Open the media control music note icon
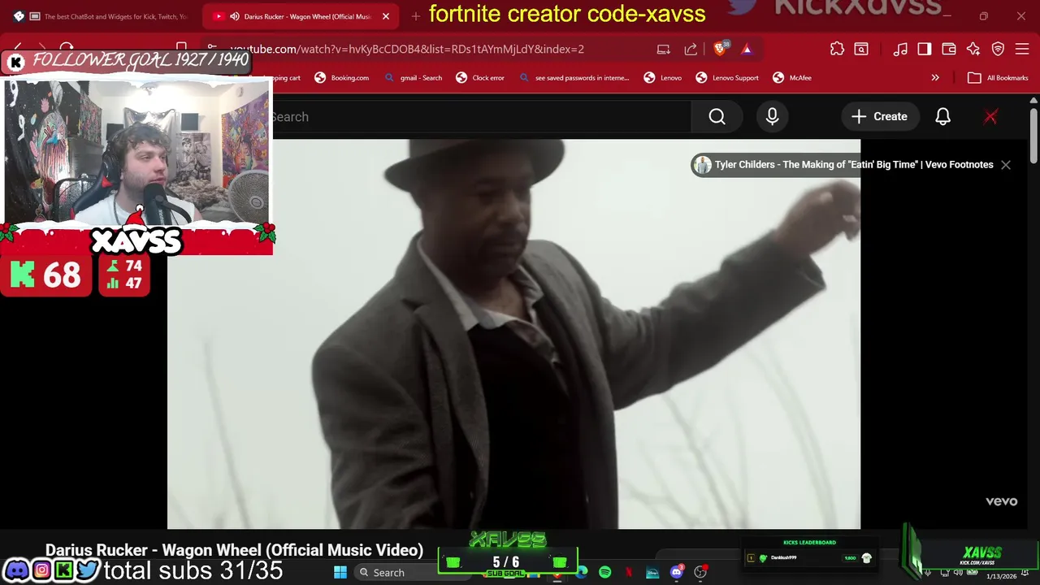The width and height of the screenshot is (1040, 585). [900, 49]
